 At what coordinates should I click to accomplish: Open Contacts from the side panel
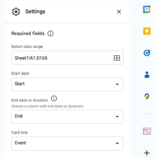click(147, 75)
